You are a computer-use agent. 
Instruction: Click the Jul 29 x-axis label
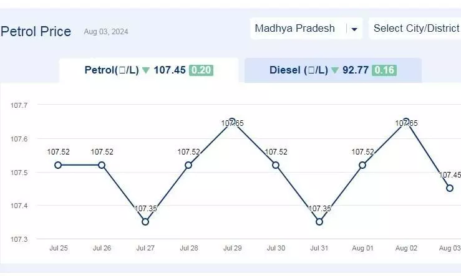pos(232,248)
